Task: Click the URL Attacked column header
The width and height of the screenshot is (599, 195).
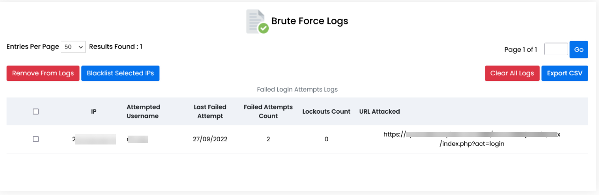Action: (379, 111)
